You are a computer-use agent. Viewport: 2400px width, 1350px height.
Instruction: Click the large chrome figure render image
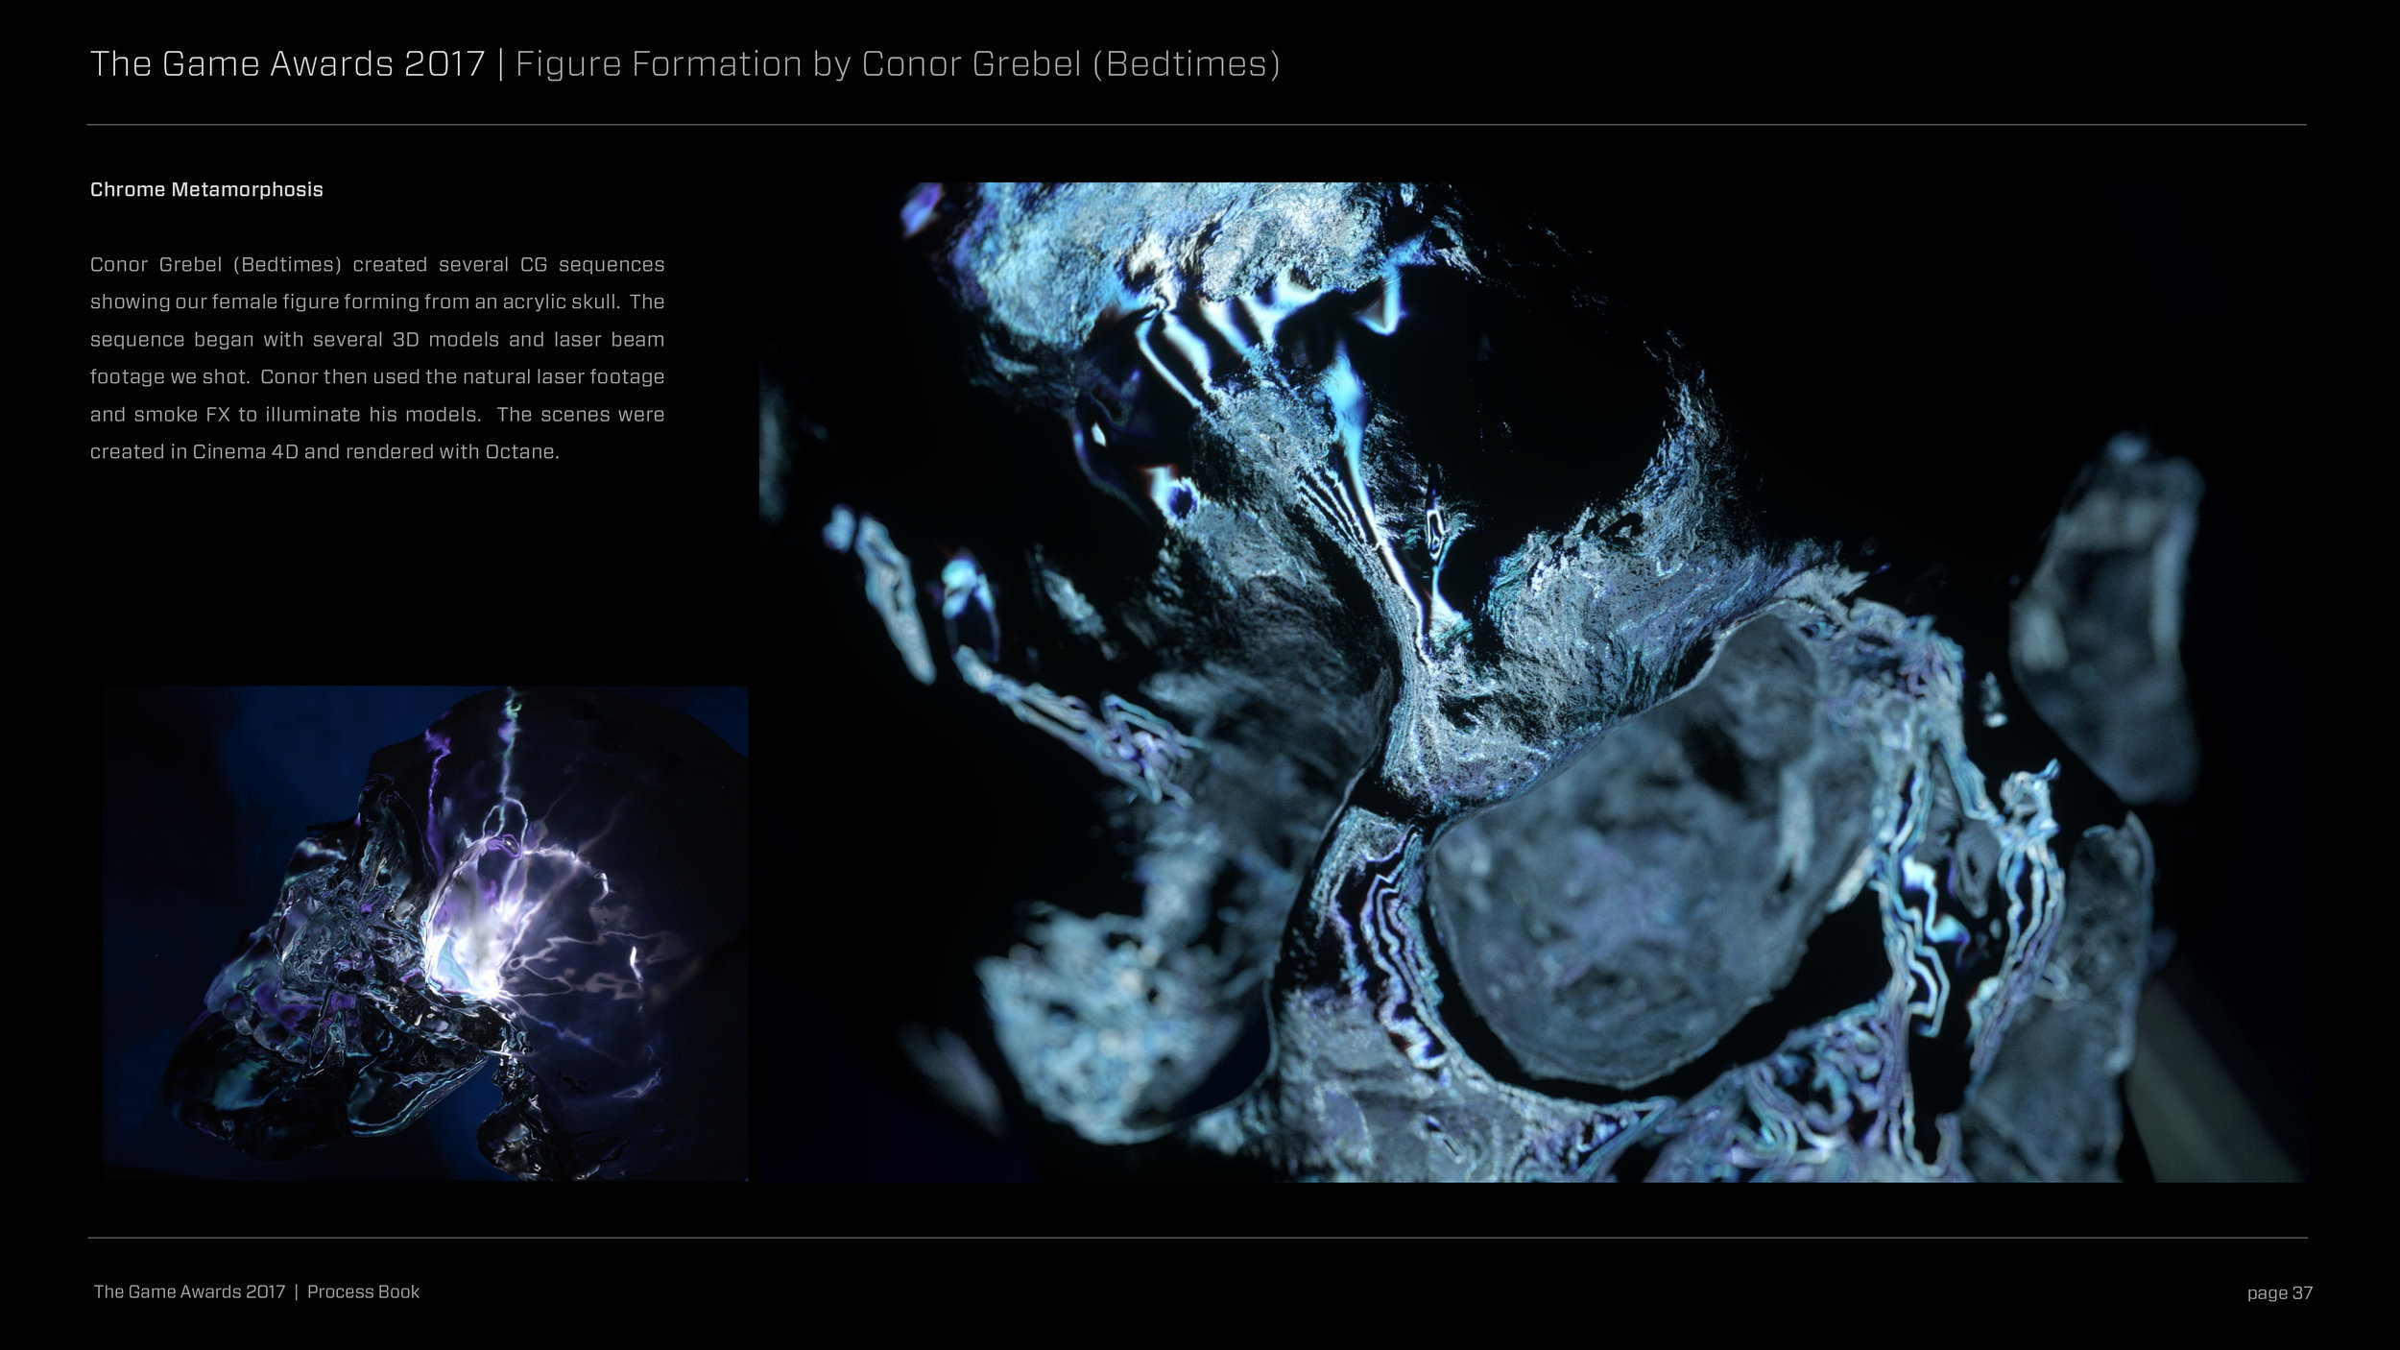tap(1533, 682)
